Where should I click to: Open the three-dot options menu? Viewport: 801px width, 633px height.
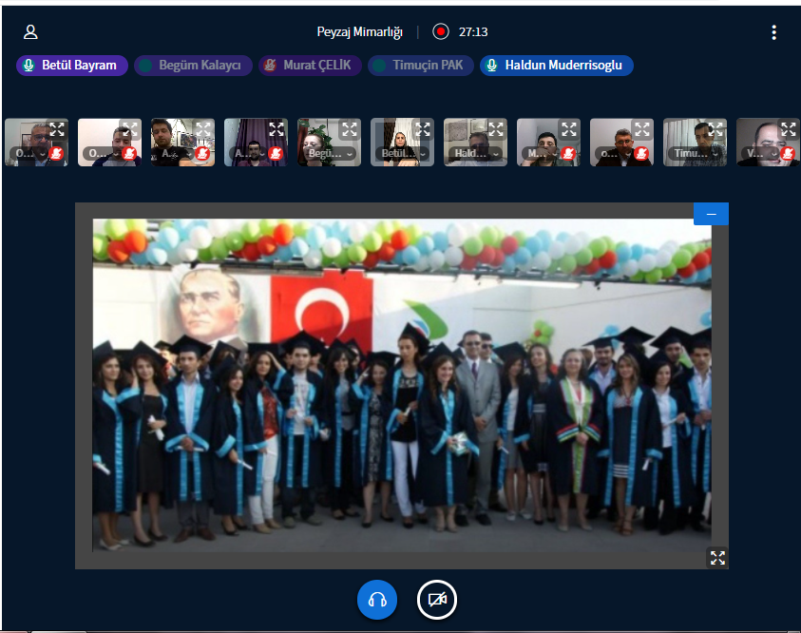coord(773,32)
